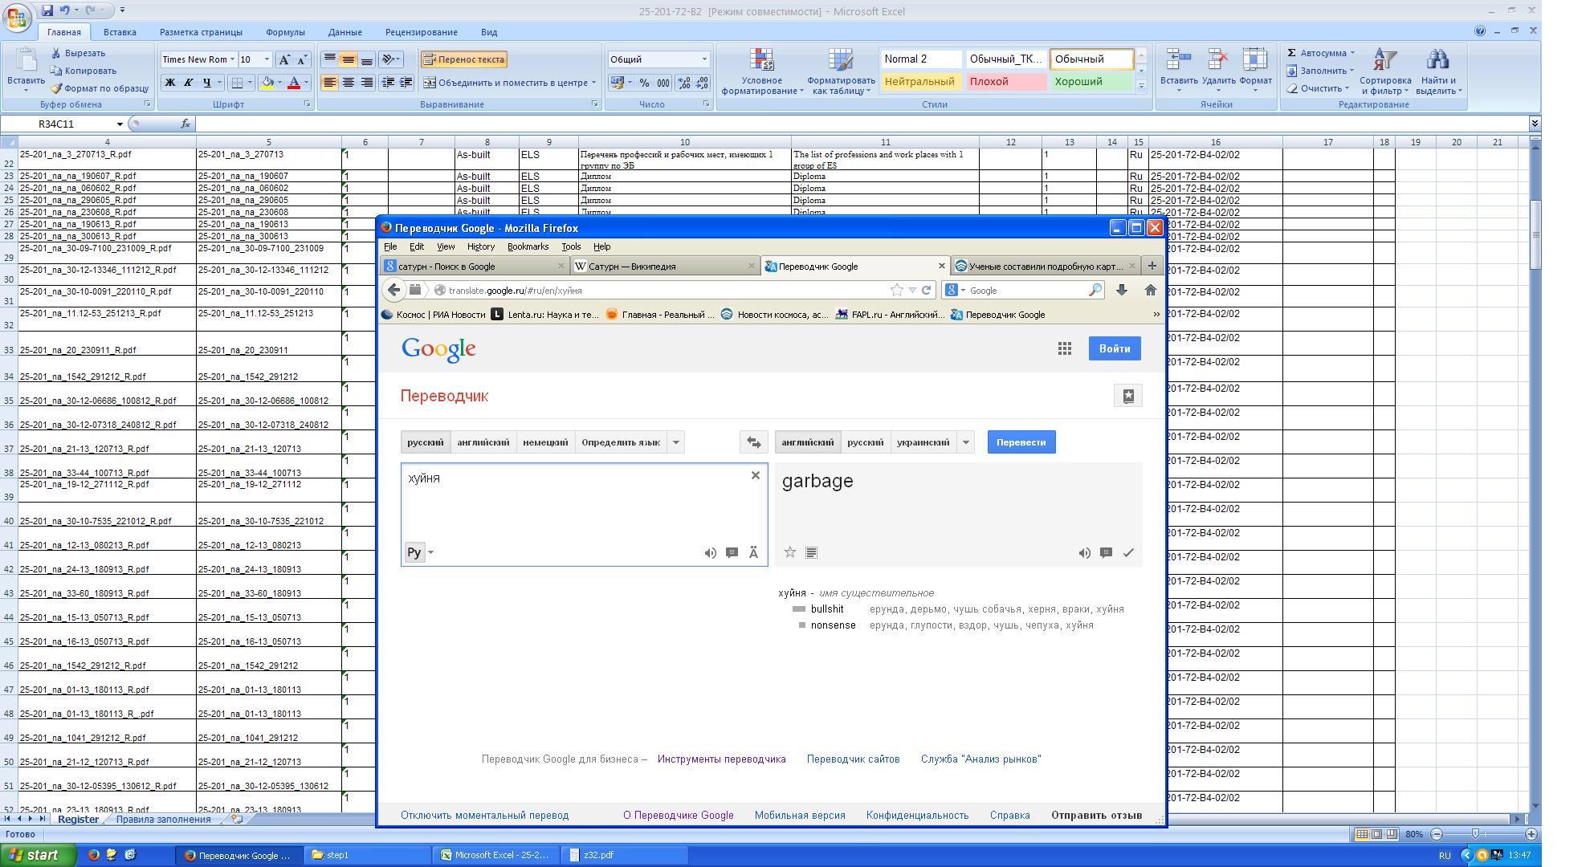Click the Excel zoom slider
The height and width of the screenshot is (867, 1590).
1474,834
